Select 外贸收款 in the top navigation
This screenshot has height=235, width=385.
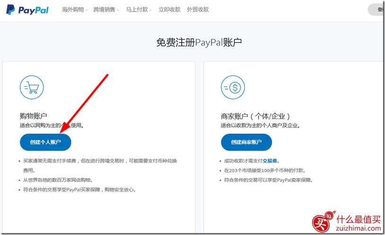coord(197,9)
